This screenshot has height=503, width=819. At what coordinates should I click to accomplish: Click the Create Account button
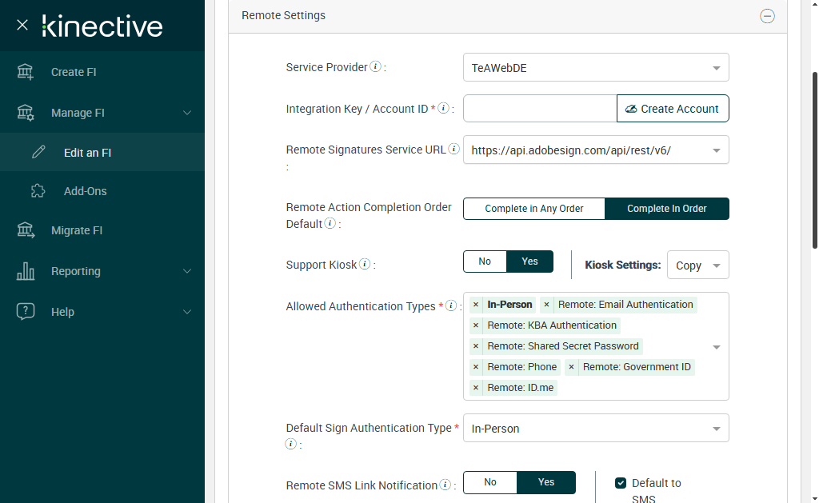pyautogui.click(x=672, y=109)
